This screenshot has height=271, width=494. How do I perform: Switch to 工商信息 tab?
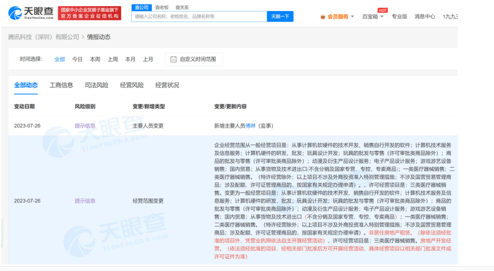[61, 86]
